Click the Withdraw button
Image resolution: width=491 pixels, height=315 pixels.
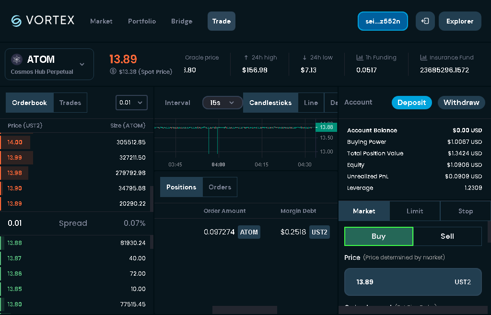point(461,103)
